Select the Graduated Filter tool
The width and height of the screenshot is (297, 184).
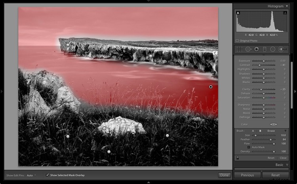point(265,49)
